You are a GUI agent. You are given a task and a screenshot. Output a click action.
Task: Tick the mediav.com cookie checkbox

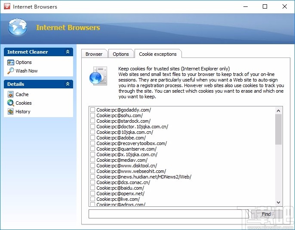coord(92,160)
